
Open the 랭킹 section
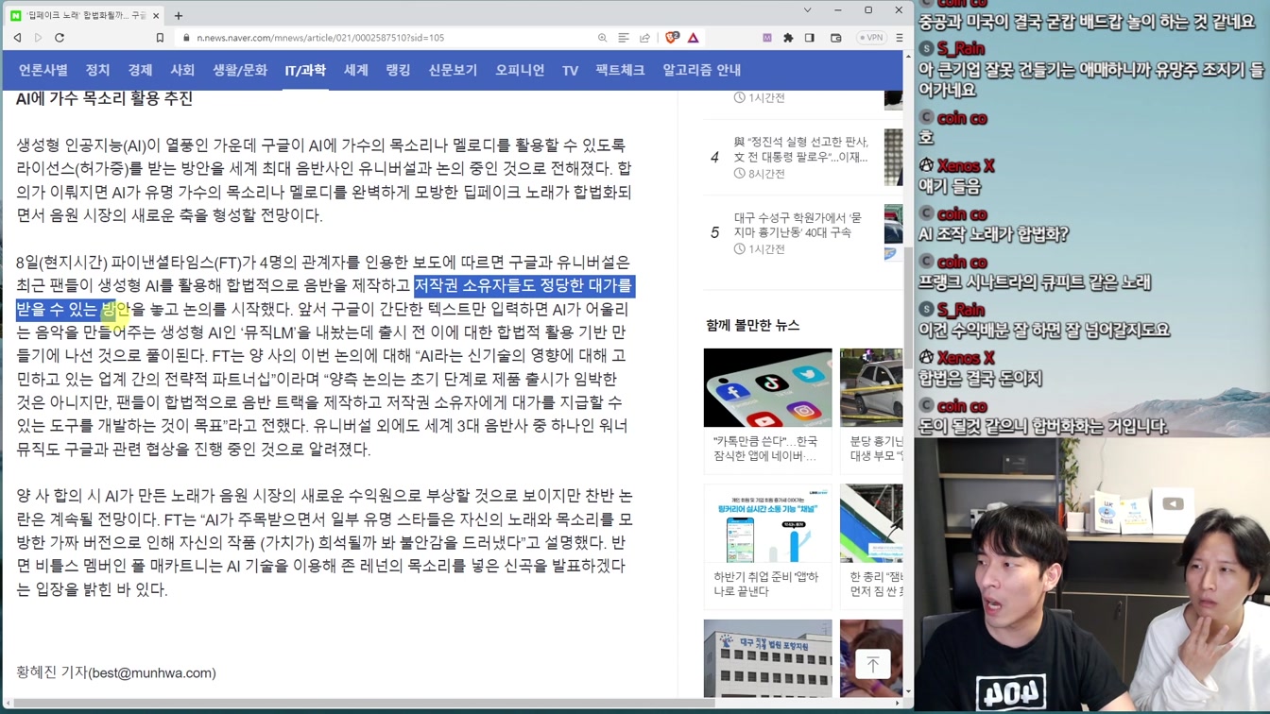(398, 70)
